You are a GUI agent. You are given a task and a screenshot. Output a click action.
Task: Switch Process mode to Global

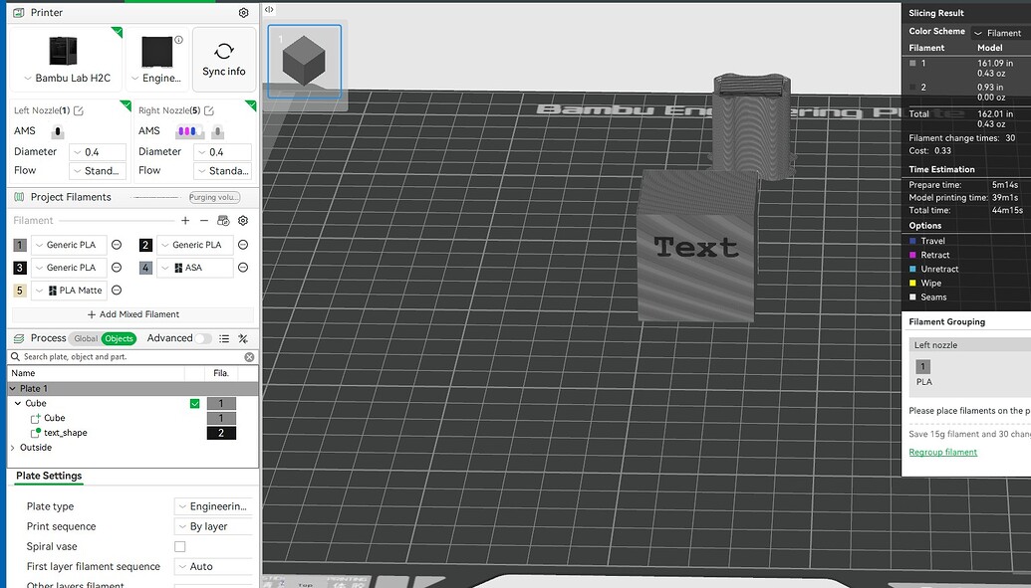click(x=86, y=338)
